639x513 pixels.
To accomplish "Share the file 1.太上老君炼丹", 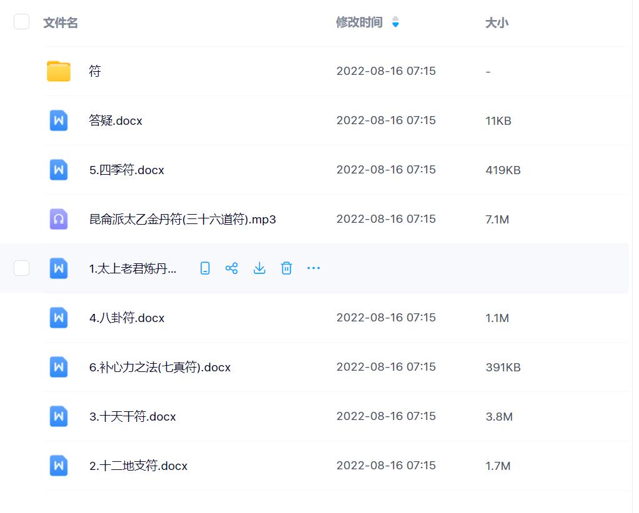I will (232, 268).
